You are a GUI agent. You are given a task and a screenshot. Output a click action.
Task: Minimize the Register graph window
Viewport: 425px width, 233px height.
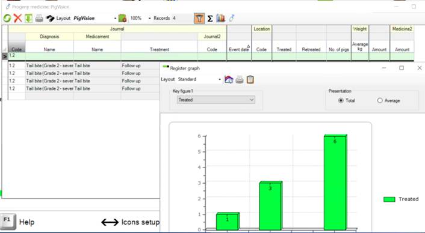tap(384, 68)
